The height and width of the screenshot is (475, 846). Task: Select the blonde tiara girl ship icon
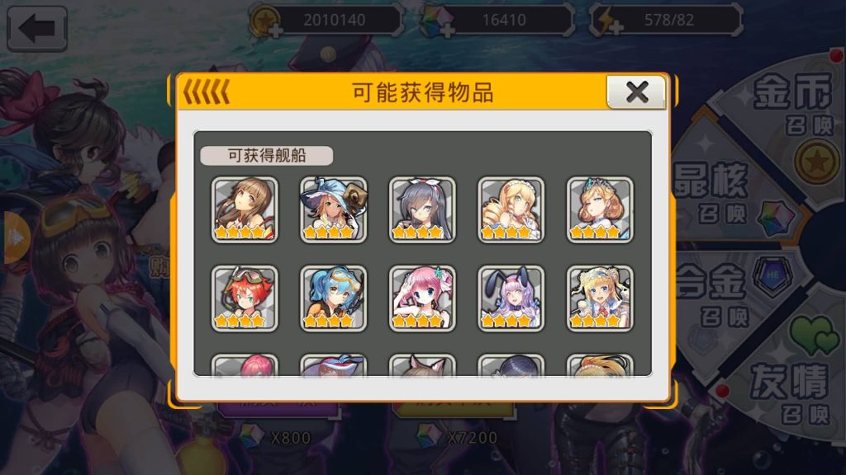[600, 209]
